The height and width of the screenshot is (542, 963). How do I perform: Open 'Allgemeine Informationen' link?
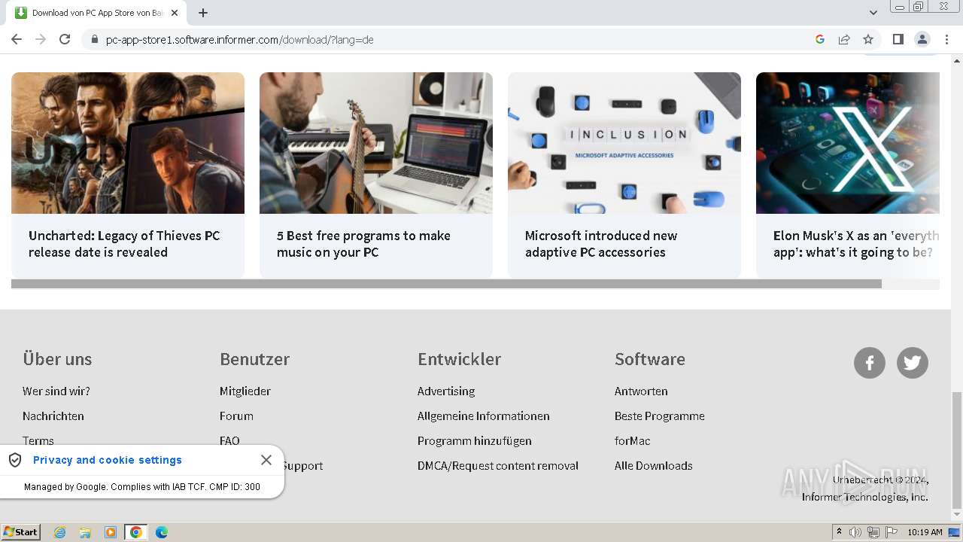[484, 416]
